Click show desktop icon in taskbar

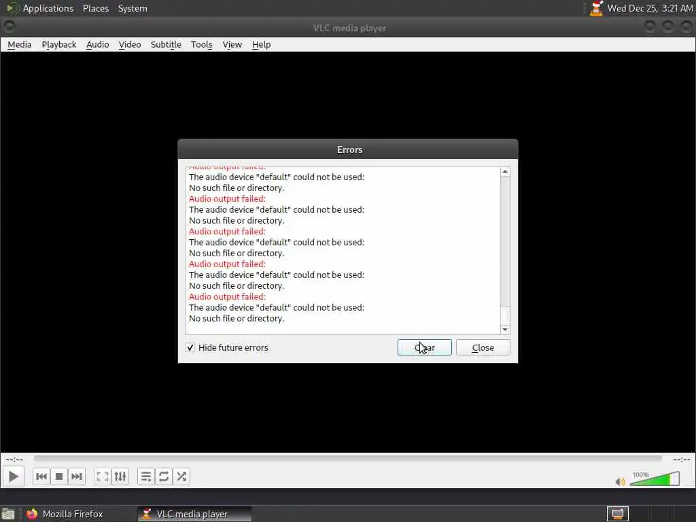coord(8,514)
